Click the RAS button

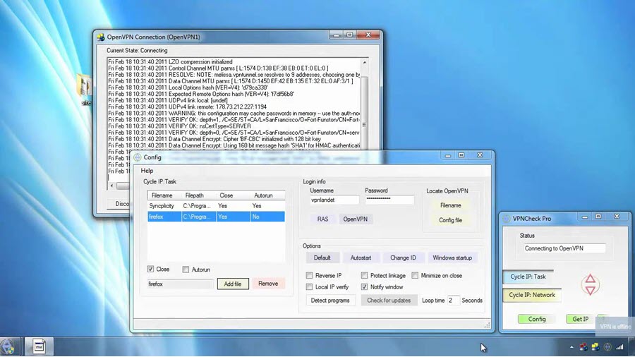[322, 219]
